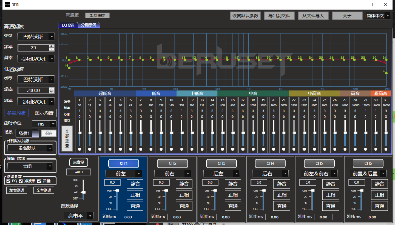The width and height of the screenshot is (395, 225).
Task: Select the 图示均衡 graphic EQ button
Action: coord(44,113)
